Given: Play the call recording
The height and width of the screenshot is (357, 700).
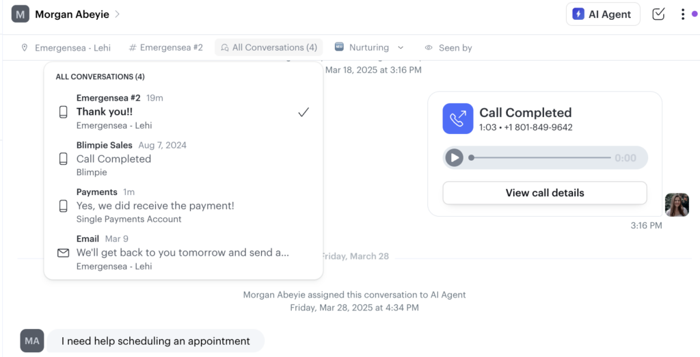Looking at the screenshot, I should (454, 158).
